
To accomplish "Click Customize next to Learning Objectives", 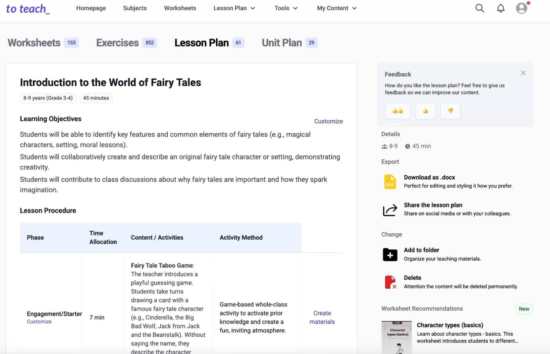I will pos(328,121).
